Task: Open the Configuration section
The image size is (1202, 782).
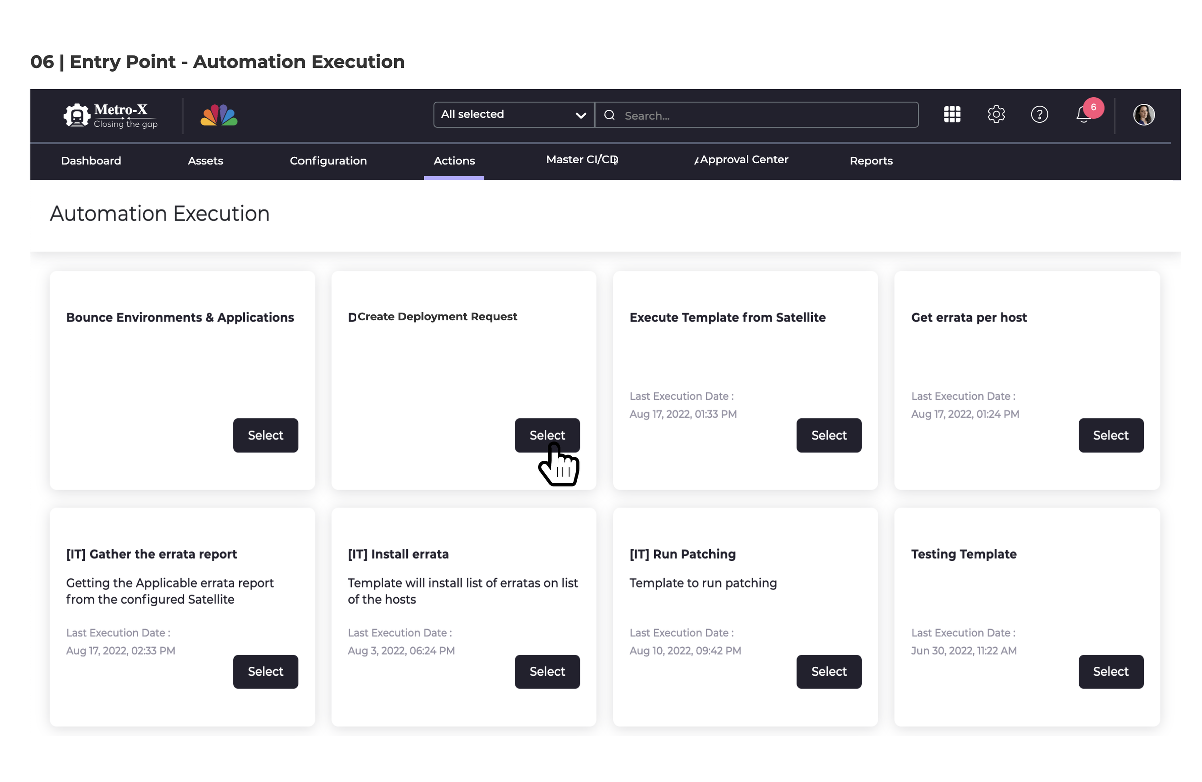Action: (328, 161)
